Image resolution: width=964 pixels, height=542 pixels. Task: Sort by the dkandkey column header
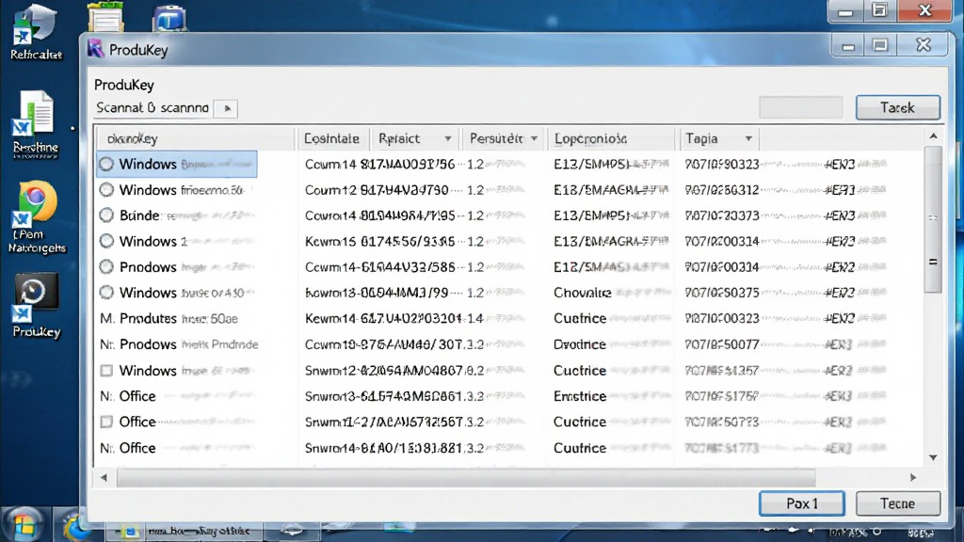pos(196,139)
